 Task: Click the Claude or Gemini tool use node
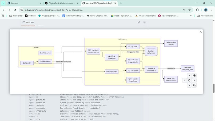[171, 44]
